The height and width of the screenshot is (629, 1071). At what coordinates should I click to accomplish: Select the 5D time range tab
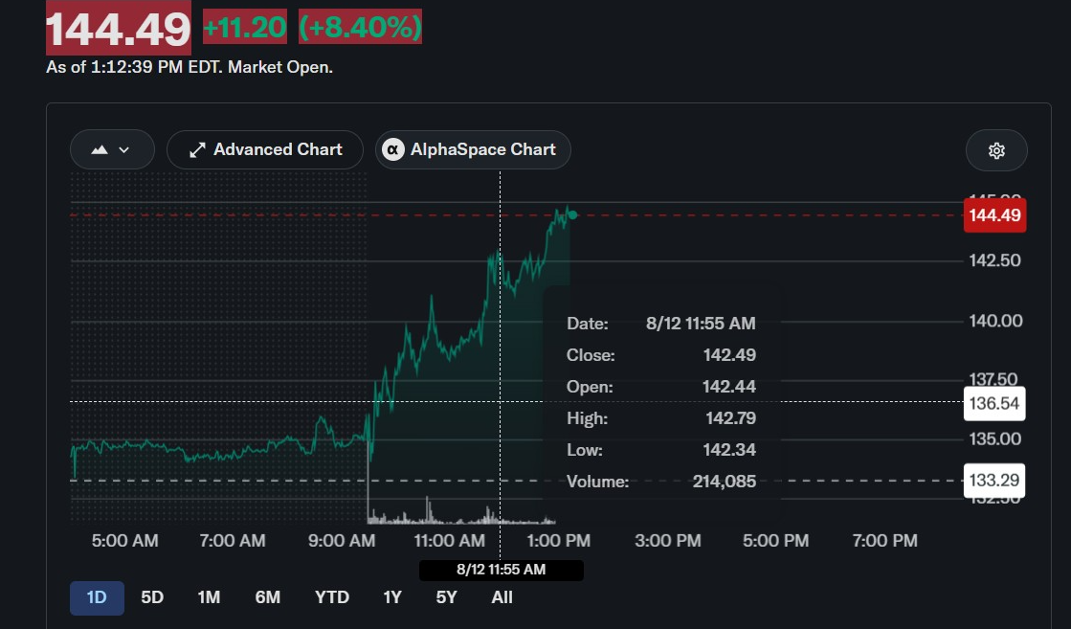tap(152, 597)
